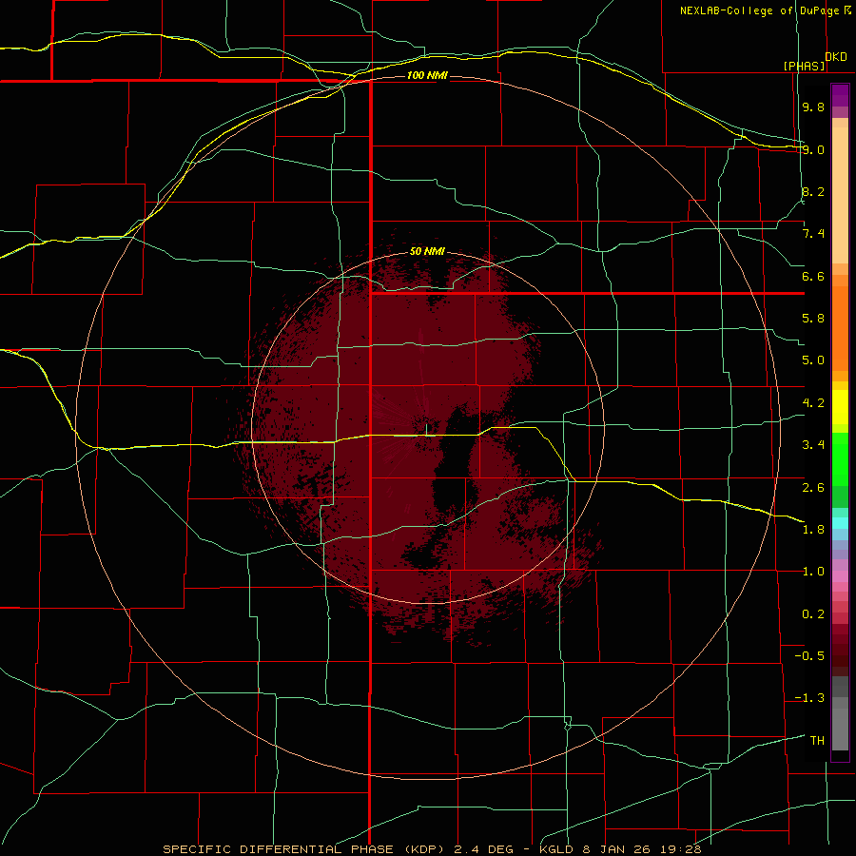This screenshot has width=856, height=856.
Task: Click the bright green band of the color scale
Action: 840,459
